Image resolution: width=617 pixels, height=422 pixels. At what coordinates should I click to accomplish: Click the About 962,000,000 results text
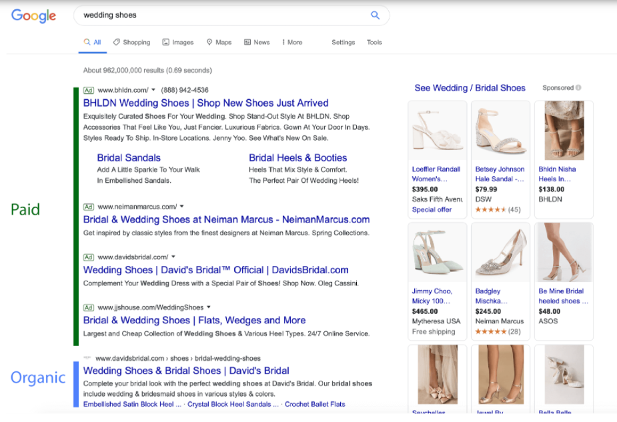[x=147, y=71]
